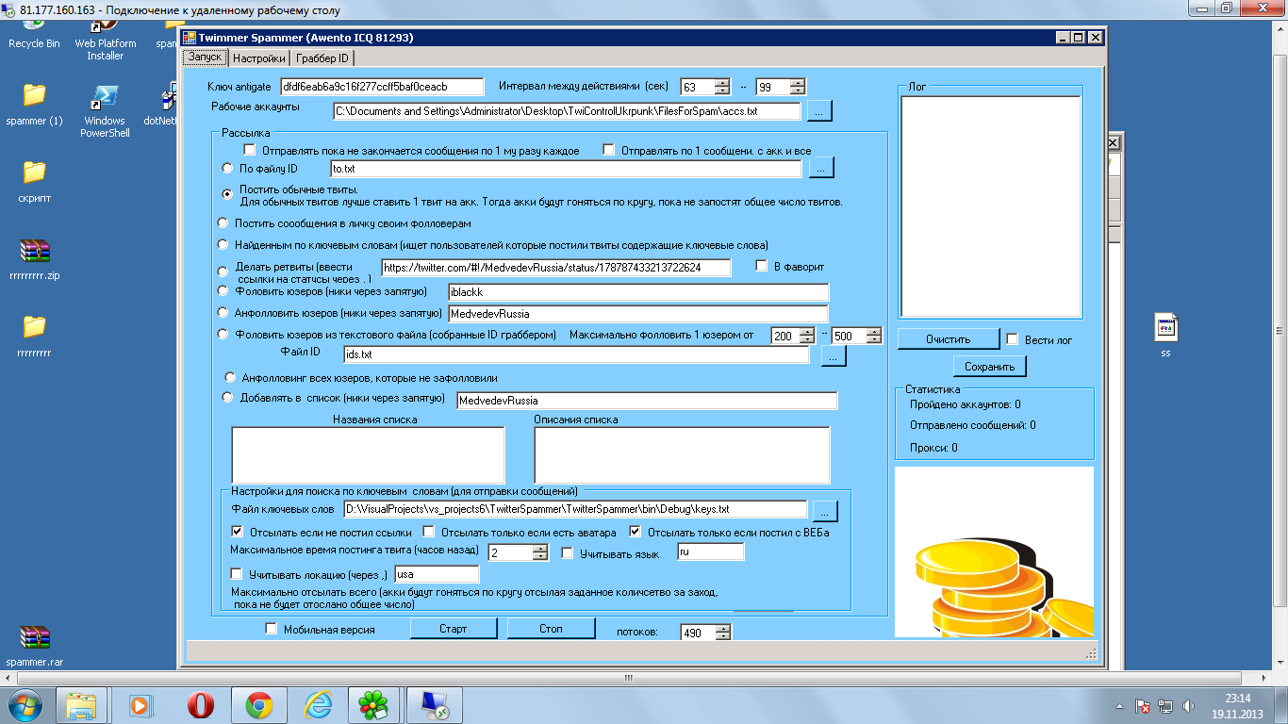Enable 'Учитывать локацию' checkbox
Image resolution: width=1288 pixels, height=724 pixels.
[x=237, y=574]
